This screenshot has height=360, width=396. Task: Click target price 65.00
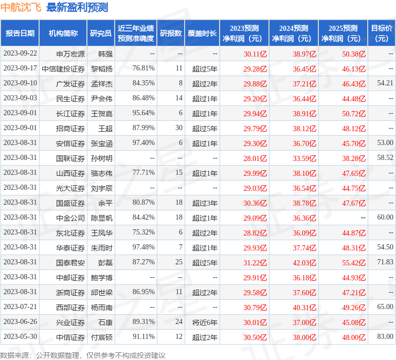[x=385, y=307]
